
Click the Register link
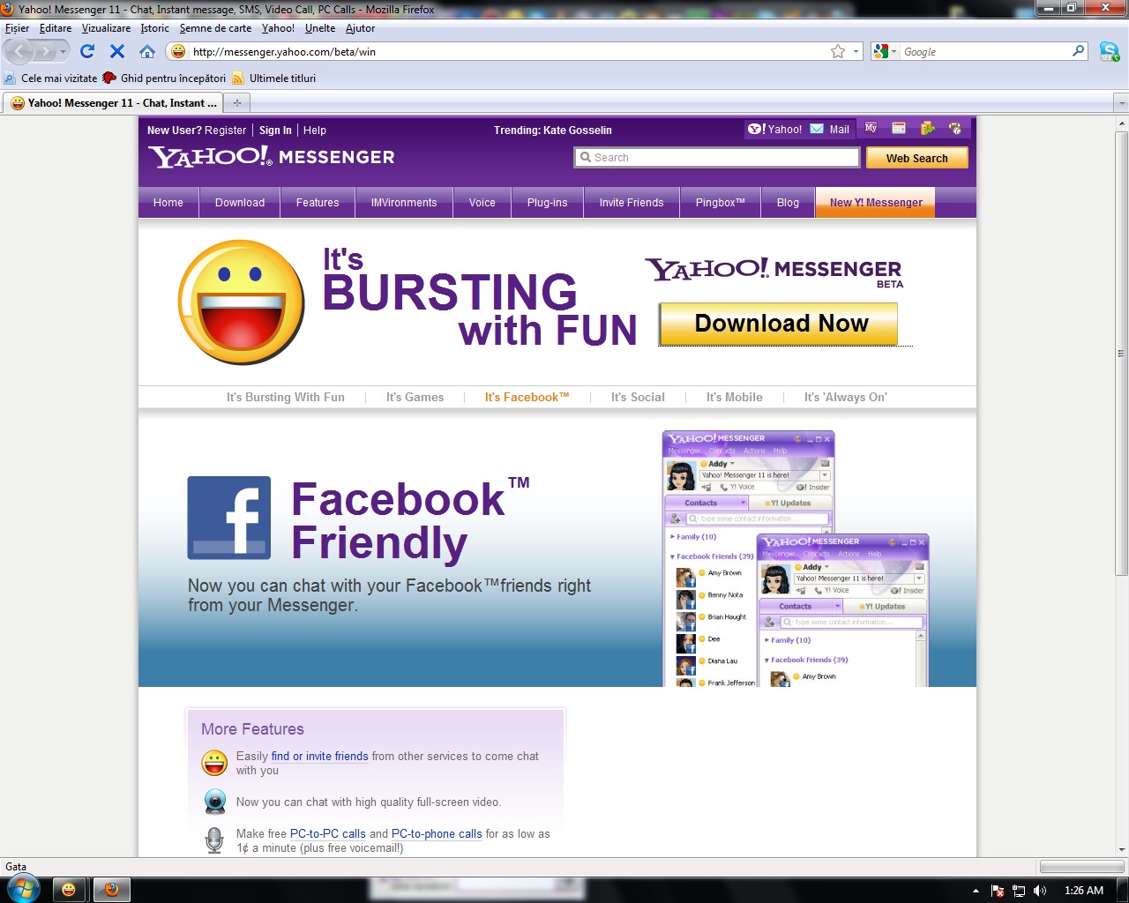pos(226,131)
